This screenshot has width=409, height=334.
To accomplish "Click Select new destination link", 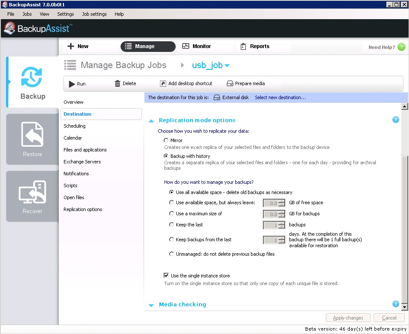I will click(x=280, y=97).
